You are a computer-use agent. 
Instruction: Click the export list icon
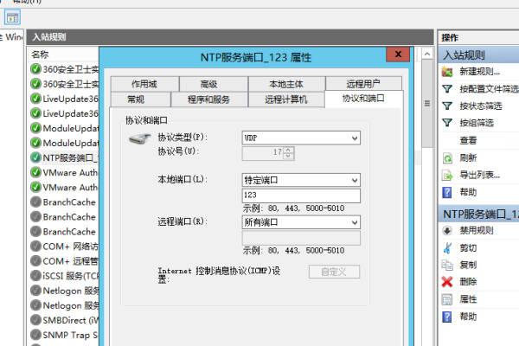(447, 175)
